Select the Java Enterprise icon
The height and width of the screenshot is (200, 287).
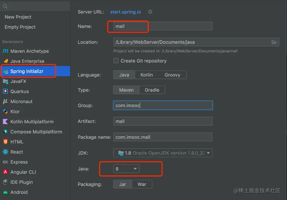[5, 61]
